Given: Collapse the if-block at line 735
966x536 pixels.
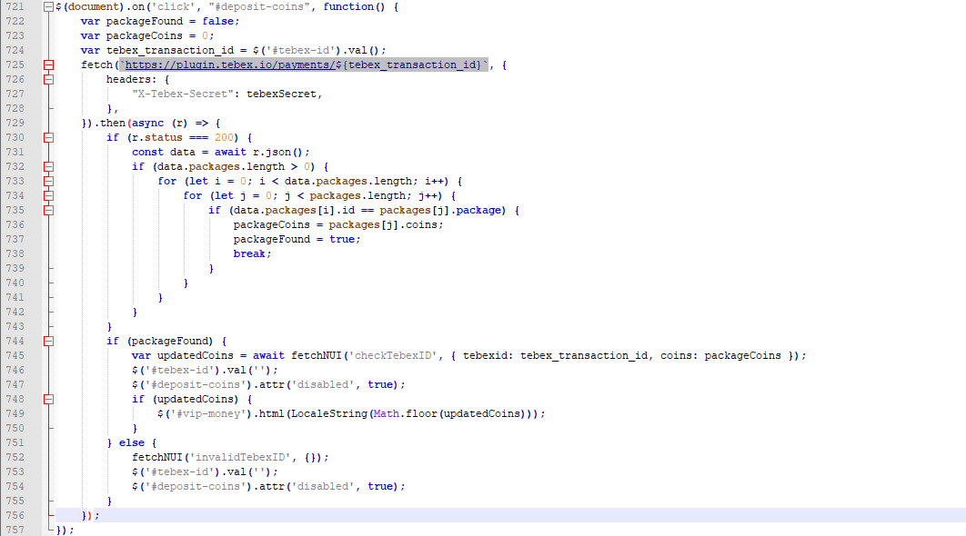Looking at the screenshot, I should (x=48, y=211).
